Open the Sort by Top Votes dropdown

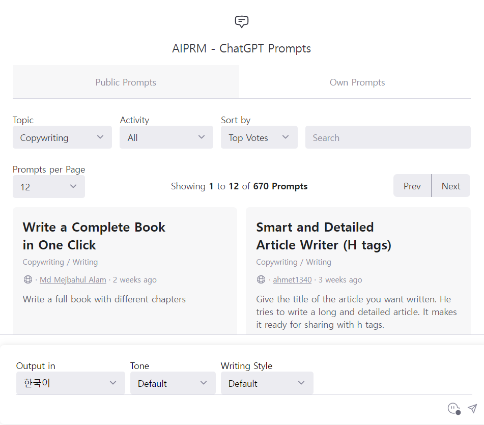pos(259,137)
